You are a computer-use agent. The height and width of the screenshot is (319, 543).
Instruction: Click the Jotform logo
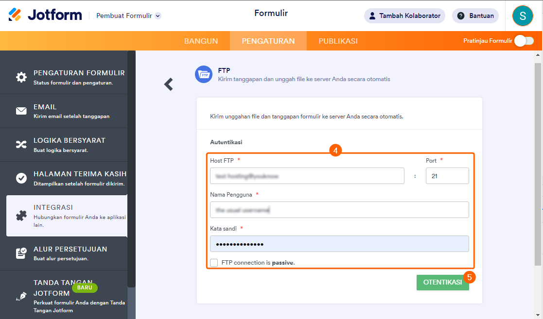(x=45, y=15)
